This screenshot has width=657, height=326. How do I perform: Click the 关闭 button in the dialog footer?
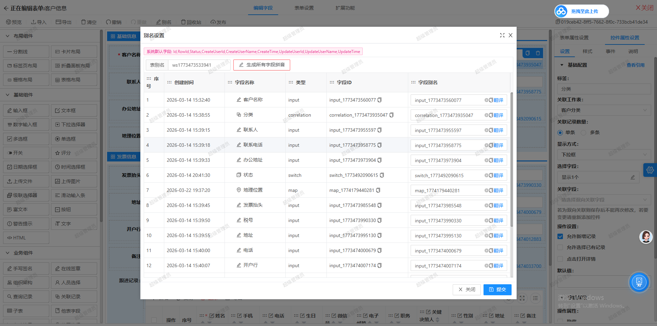[x=467, y=289]
